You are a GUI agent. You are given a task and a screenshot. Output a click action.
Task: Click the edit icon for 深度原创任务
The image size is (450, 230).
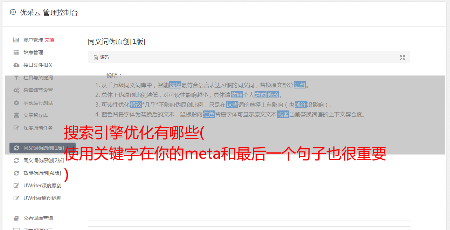tap(16, 128)
